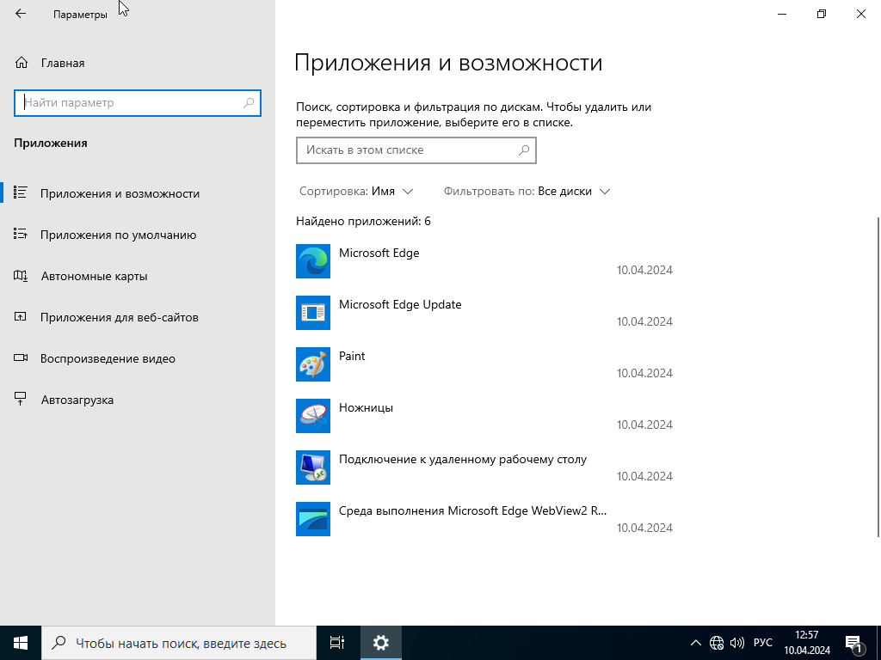Click the back arrow in Параметры
Image resolution: width=881 pixels, height=660 pixels.
tap(21, 14)
